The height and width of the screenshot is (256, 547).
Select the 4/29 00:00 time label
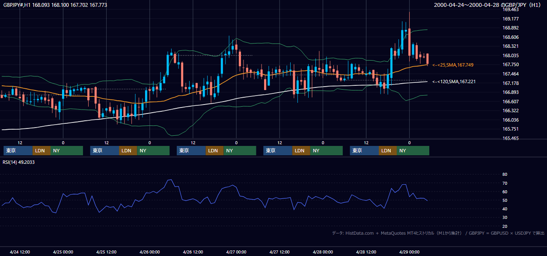(409, 252)
